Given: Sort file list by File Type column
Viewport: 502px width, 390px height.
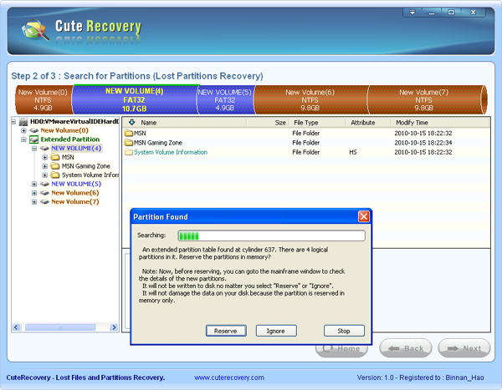Looking at the screenshot, I should tap(305, 123).
